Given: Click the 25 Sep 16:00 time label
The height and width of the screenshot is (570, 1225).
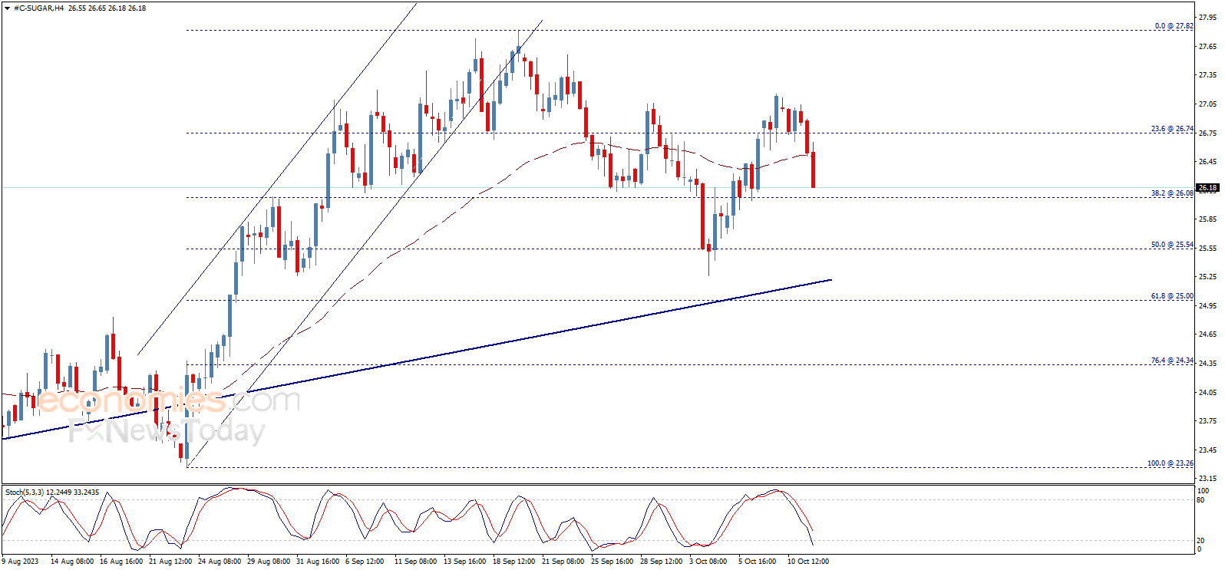Looking at the screenshot, I should point(612,562).
